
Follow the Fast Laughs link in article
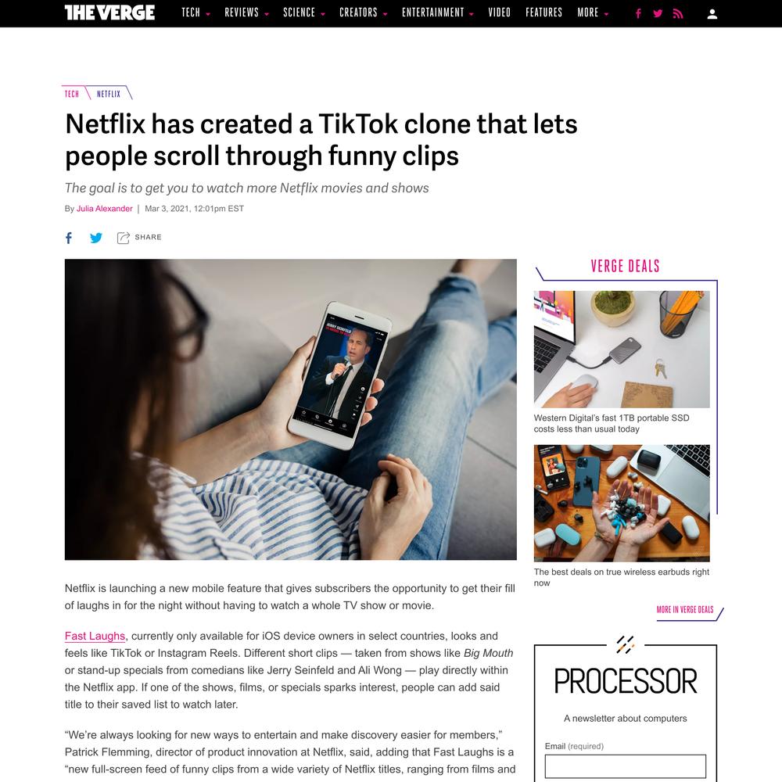pos(95,636)
